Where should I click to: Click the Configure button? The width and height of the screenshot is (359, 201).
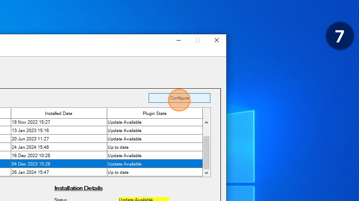pos(179,98)
